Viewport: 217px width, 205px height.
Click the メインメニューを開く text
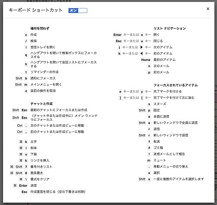point(46,85)
